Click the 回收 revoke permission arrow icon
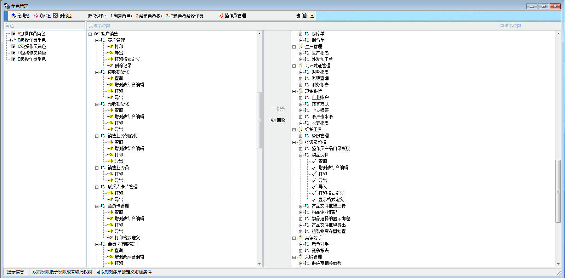This screenshot has height=278, width=565. 273,120
